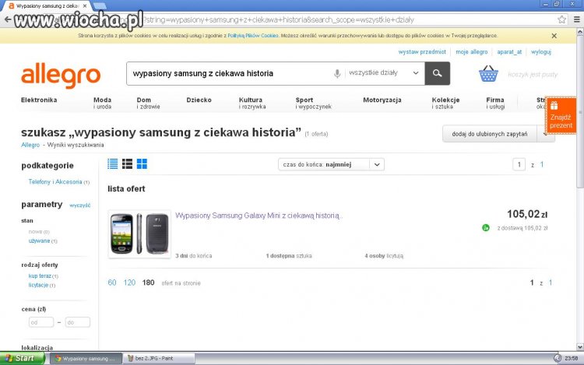Open the Kolekcje i sztuka menu

445,103
